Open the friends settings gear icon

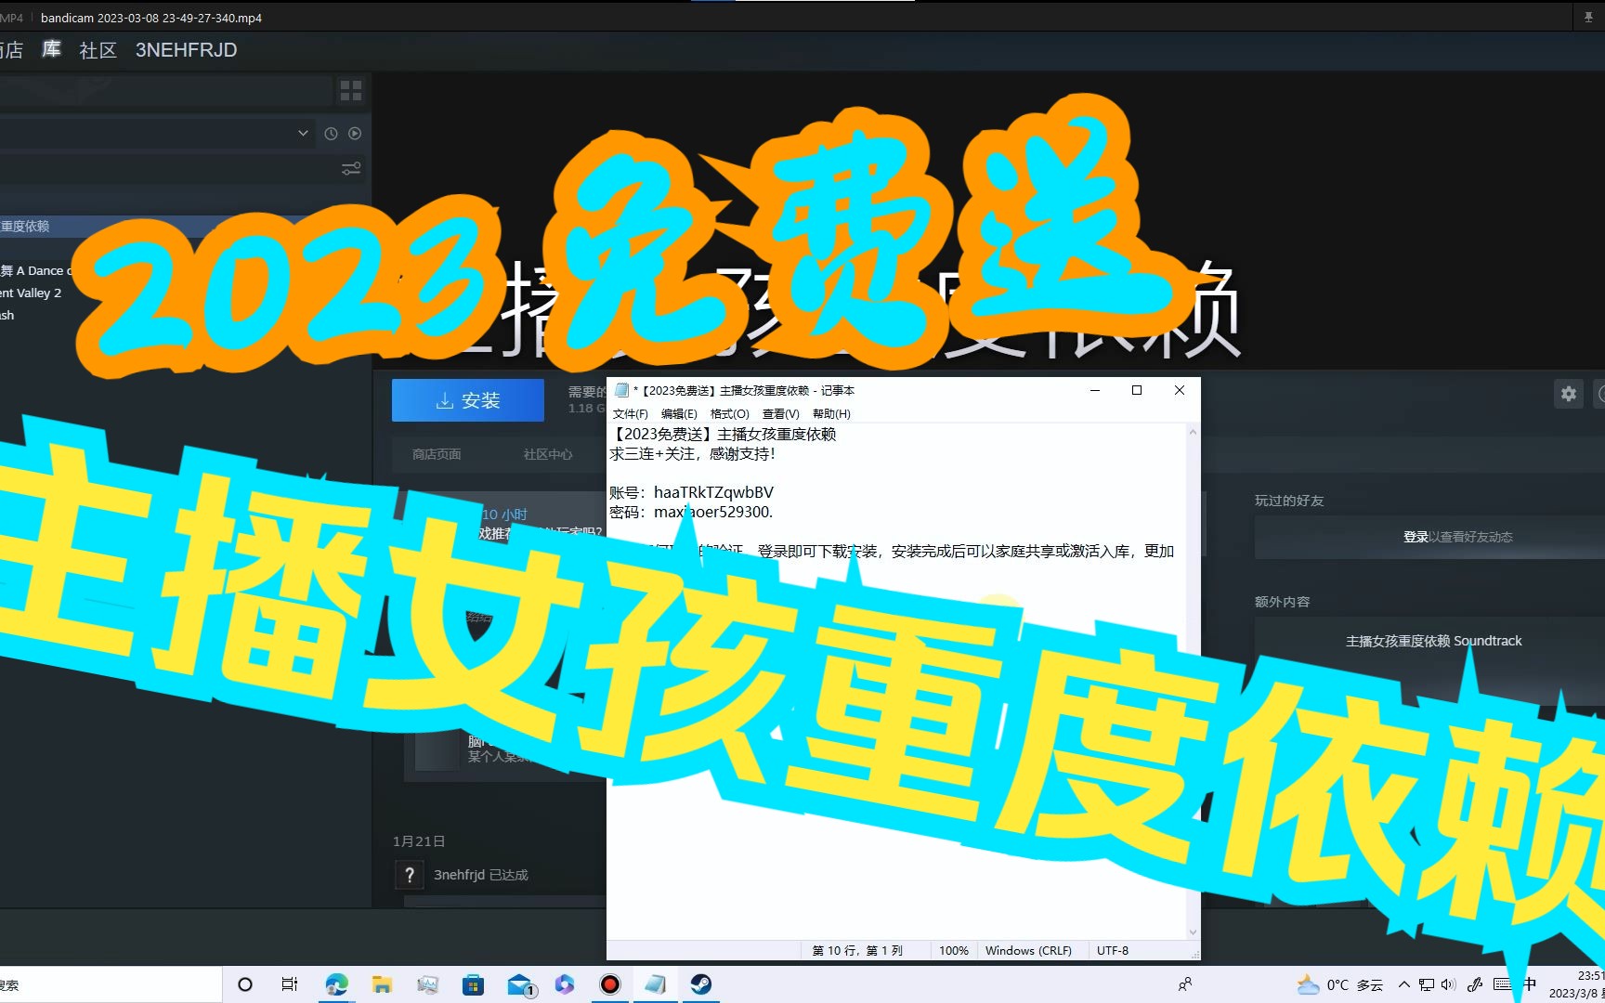[x=1569, y=394]
